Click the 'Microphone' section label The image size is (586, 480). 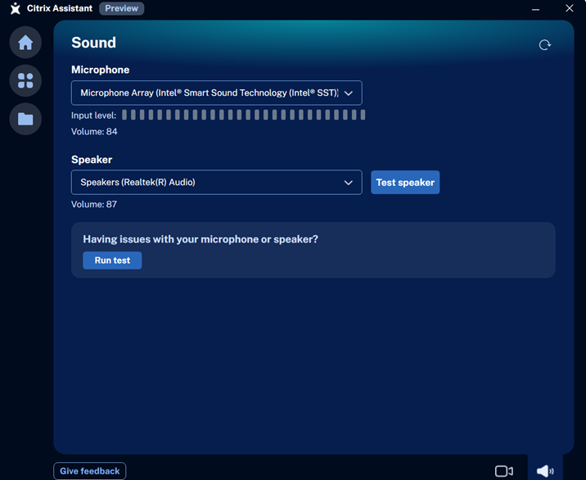point(100,70)
